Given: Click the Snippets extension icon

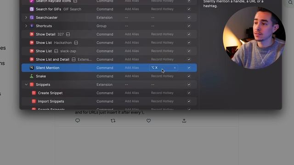Looking at the screenshot, I should coord(32,84).
